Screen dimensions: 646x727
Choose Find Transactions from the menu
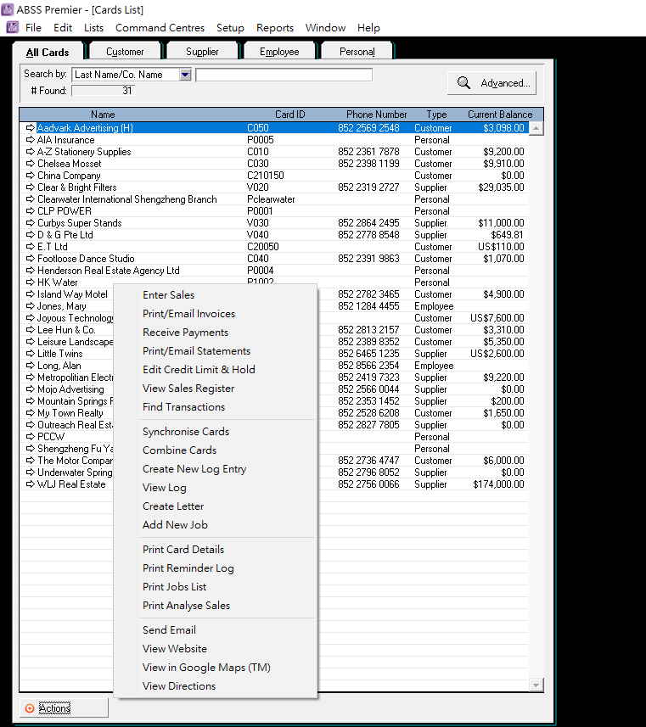point(183,407)
